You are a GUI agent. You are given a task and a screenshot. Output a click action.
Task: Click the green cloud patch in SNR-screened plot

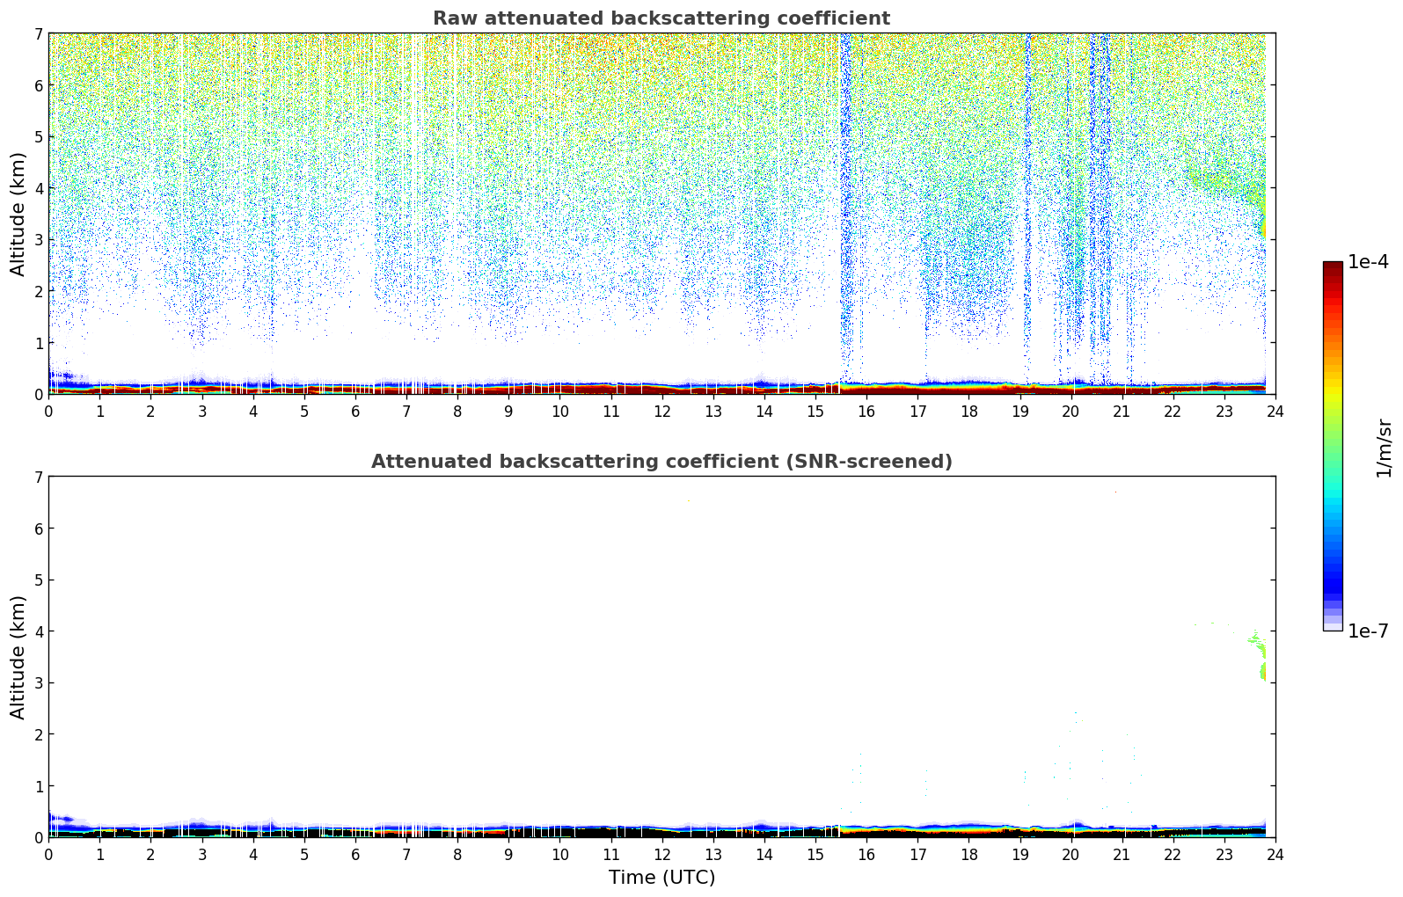click(1262, 668)
